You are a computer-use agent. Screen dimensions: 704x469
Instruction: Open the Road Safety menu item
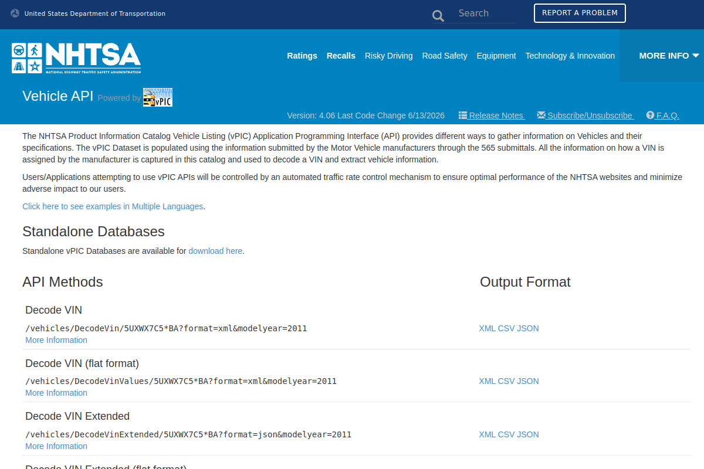pyautogui.click(x=445, y=56)
